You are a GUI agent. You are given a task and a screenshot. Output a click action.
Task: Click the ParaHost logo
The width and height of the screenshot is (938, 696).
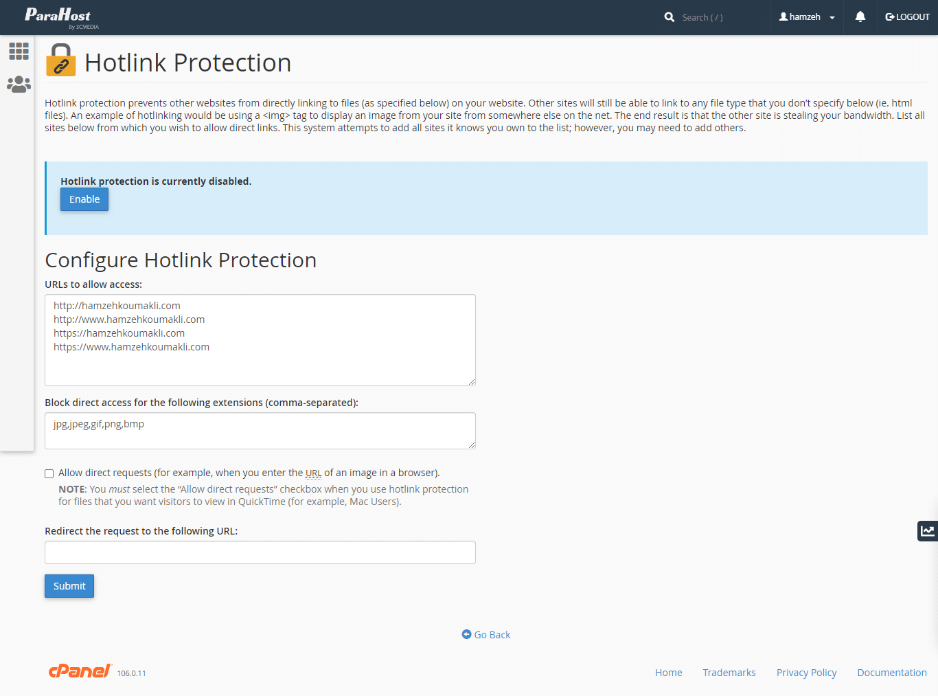click(58, 16)
